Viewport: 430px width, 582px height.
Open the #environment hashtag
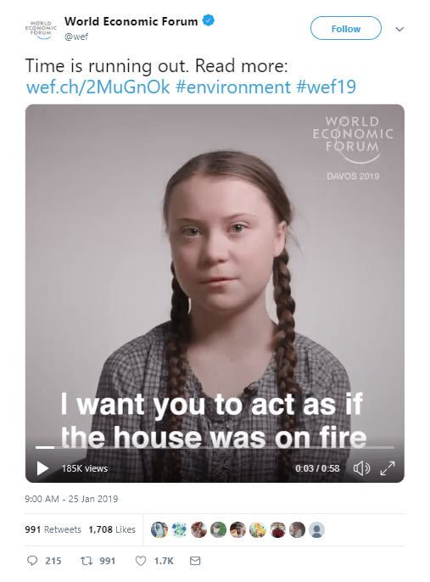233,87
